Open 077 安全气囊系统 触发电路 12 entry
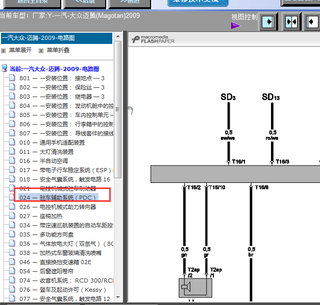320x305 pixels. [65, 299]
